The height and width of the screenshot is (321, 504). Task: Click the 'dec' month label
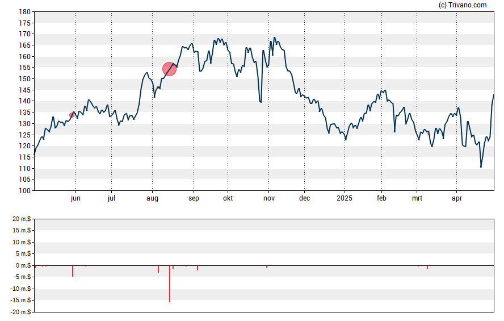[x=305, y=198]
